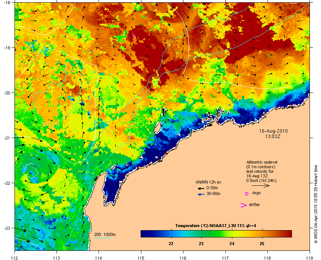This screenshot has height=260, width=321.
Task: Click the '200 1000m' bathymetry label
Action: tap(105, 235)
